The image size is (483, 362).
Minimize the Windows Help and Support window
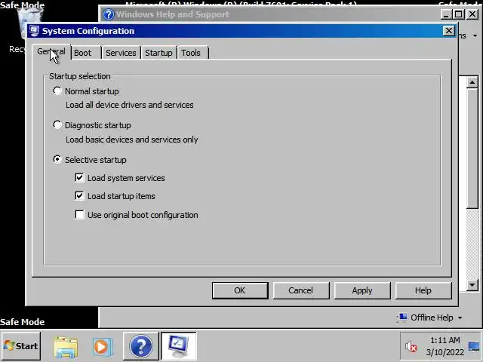tap(447, 14)
